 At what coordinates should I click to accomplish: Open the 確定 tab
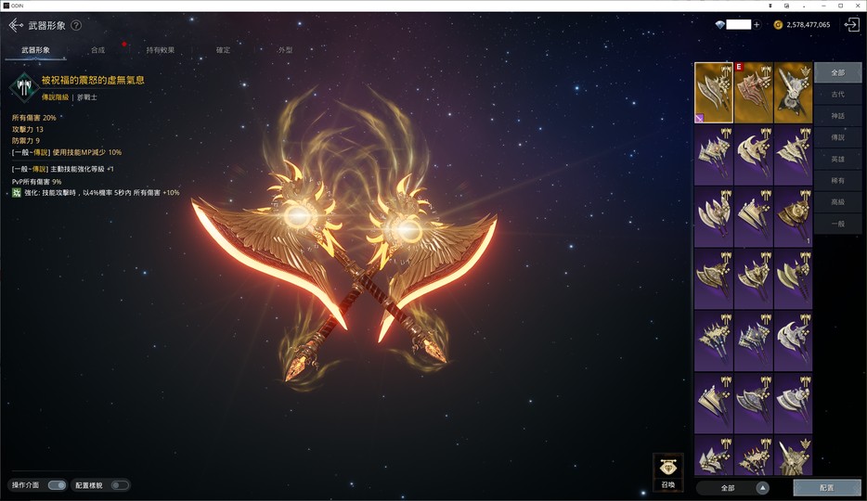tap(223, 50)
